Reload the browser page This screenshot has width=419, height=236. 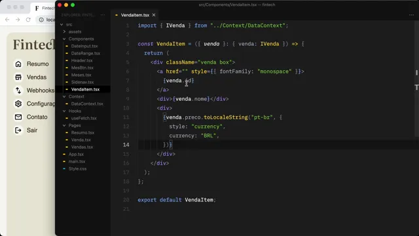tap(28, 20)
